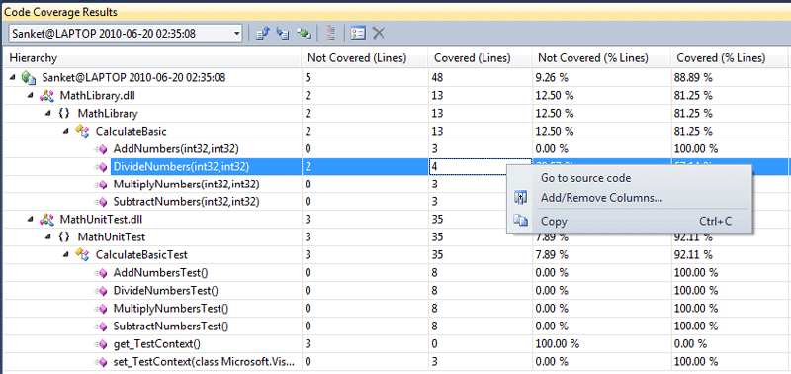Click the Export Results toolbar icon
Screen dimensions: 791x374
(x=262, y=34)
